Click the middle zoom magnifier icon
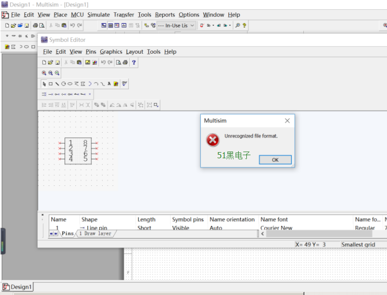 [x=51, y=73]
